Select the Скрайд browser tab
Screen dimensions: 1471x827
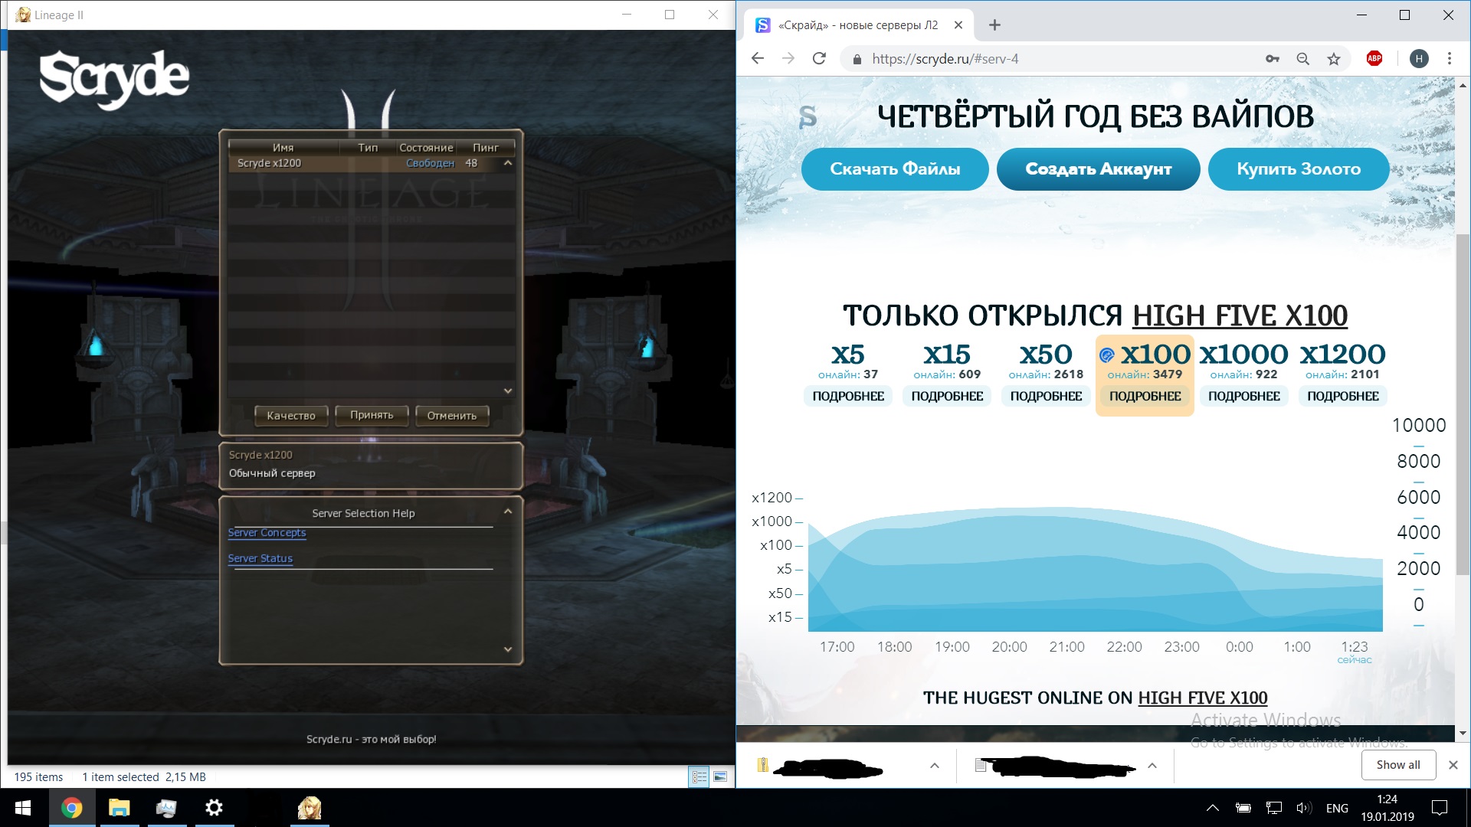coord(857,25)
